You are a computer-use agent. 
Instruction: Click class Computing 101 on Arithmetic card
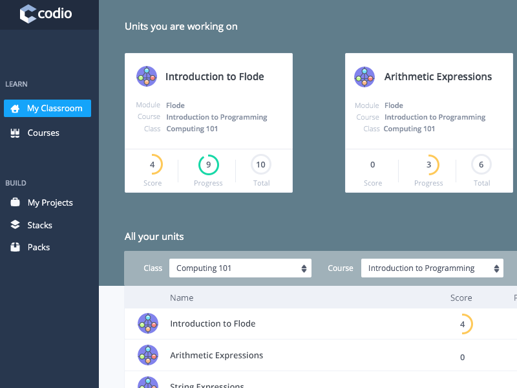[x=409, y=129]
